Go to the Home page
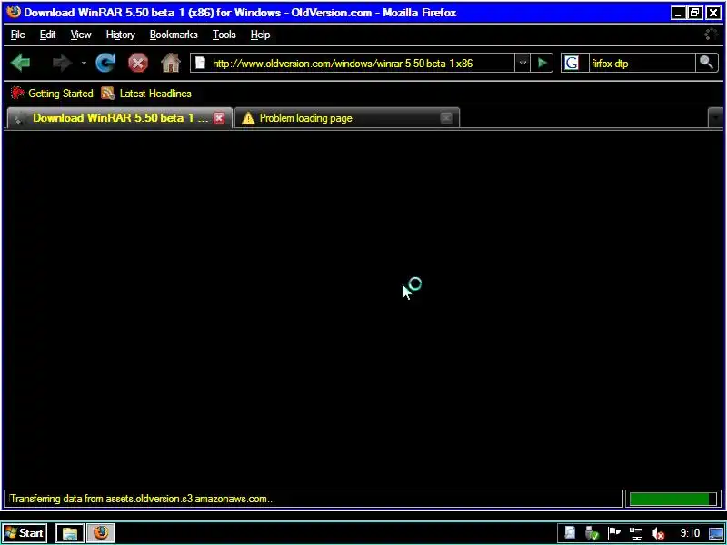The image size is (727, 545). point(171,63)
